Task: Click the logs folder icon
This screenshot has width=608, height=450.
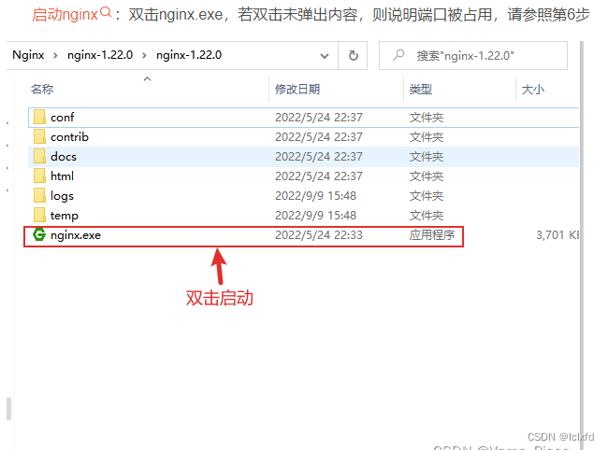Action: 39,196
